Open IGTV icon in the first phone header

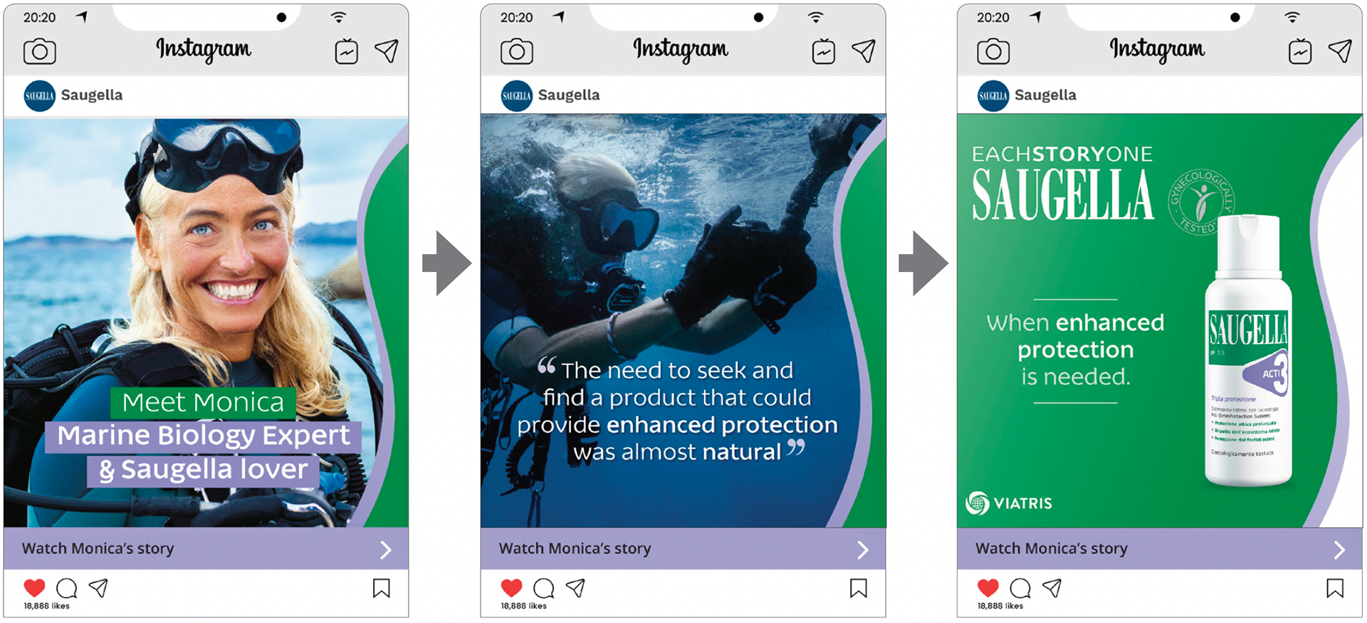point(347,51)
